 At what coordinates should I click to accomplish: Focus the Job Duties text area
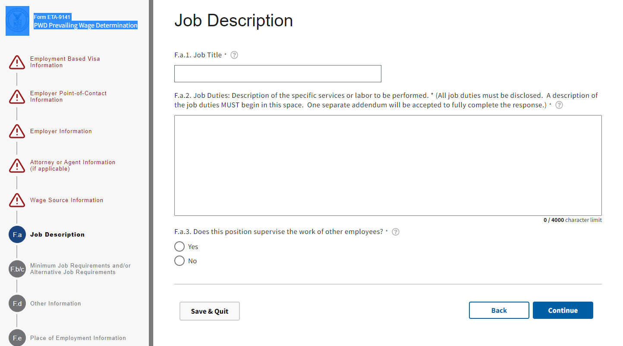point(387,165)
